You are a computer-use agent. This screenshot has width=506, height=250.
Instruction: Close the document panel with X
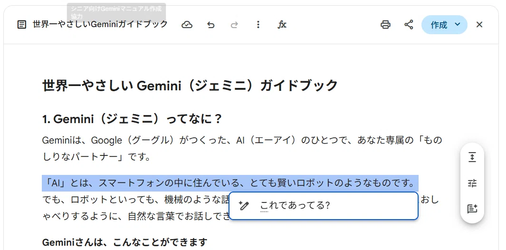pyautogui.click(x=479, y=25)
